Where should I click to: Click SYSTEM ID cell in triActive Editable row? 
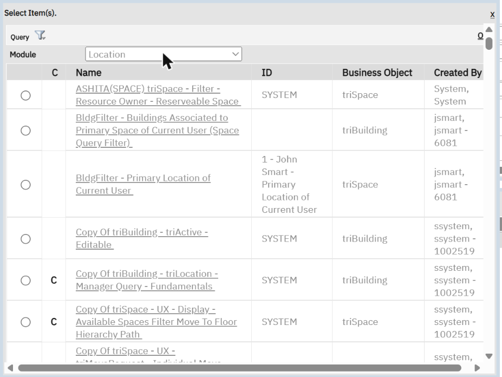tap(279, 239)
